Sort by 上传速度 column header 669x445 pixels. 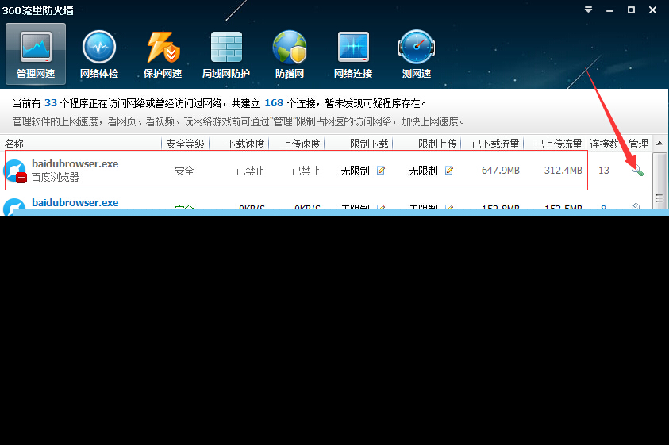click(x=301, y=144)
